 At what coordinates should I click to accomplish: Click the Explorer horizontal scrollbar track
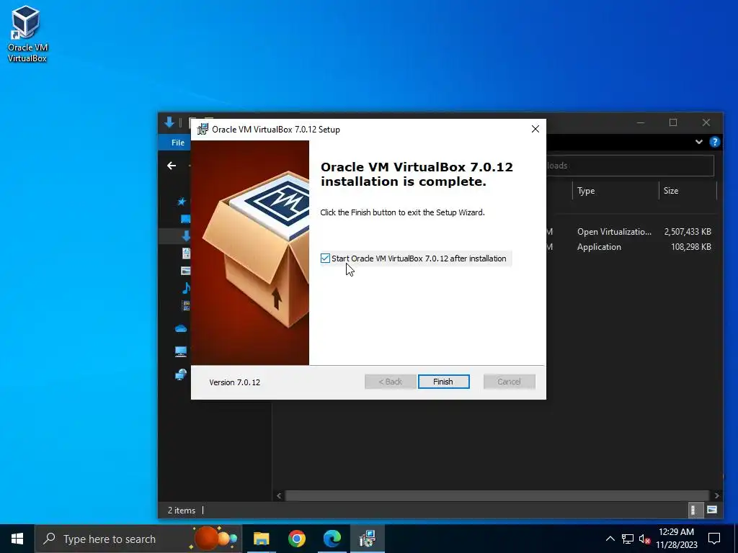point(497,495)
